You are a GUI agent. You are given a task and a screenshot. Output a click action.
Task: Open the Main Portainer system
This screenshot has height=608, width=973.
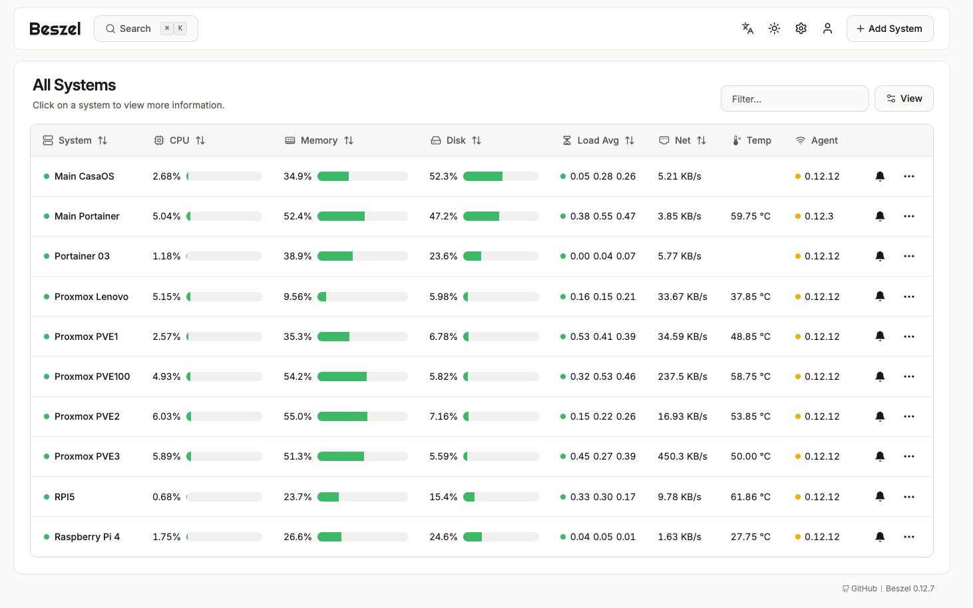tap(87, 216)
